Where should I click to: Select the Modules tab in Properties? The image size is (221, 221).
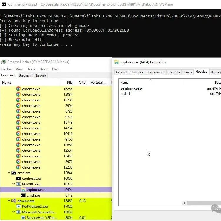tap(201, 72)
